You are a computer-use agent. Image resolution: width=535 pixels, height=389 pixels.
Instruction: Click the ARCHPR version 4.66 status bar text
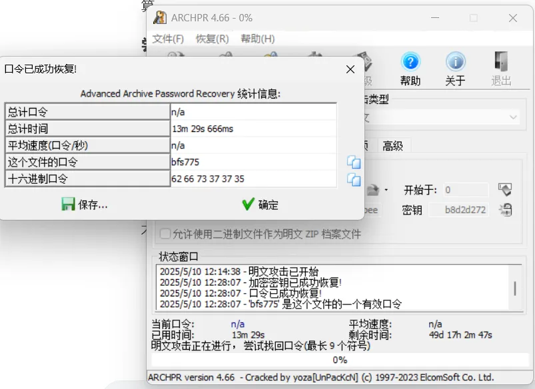tap(321, 378)
